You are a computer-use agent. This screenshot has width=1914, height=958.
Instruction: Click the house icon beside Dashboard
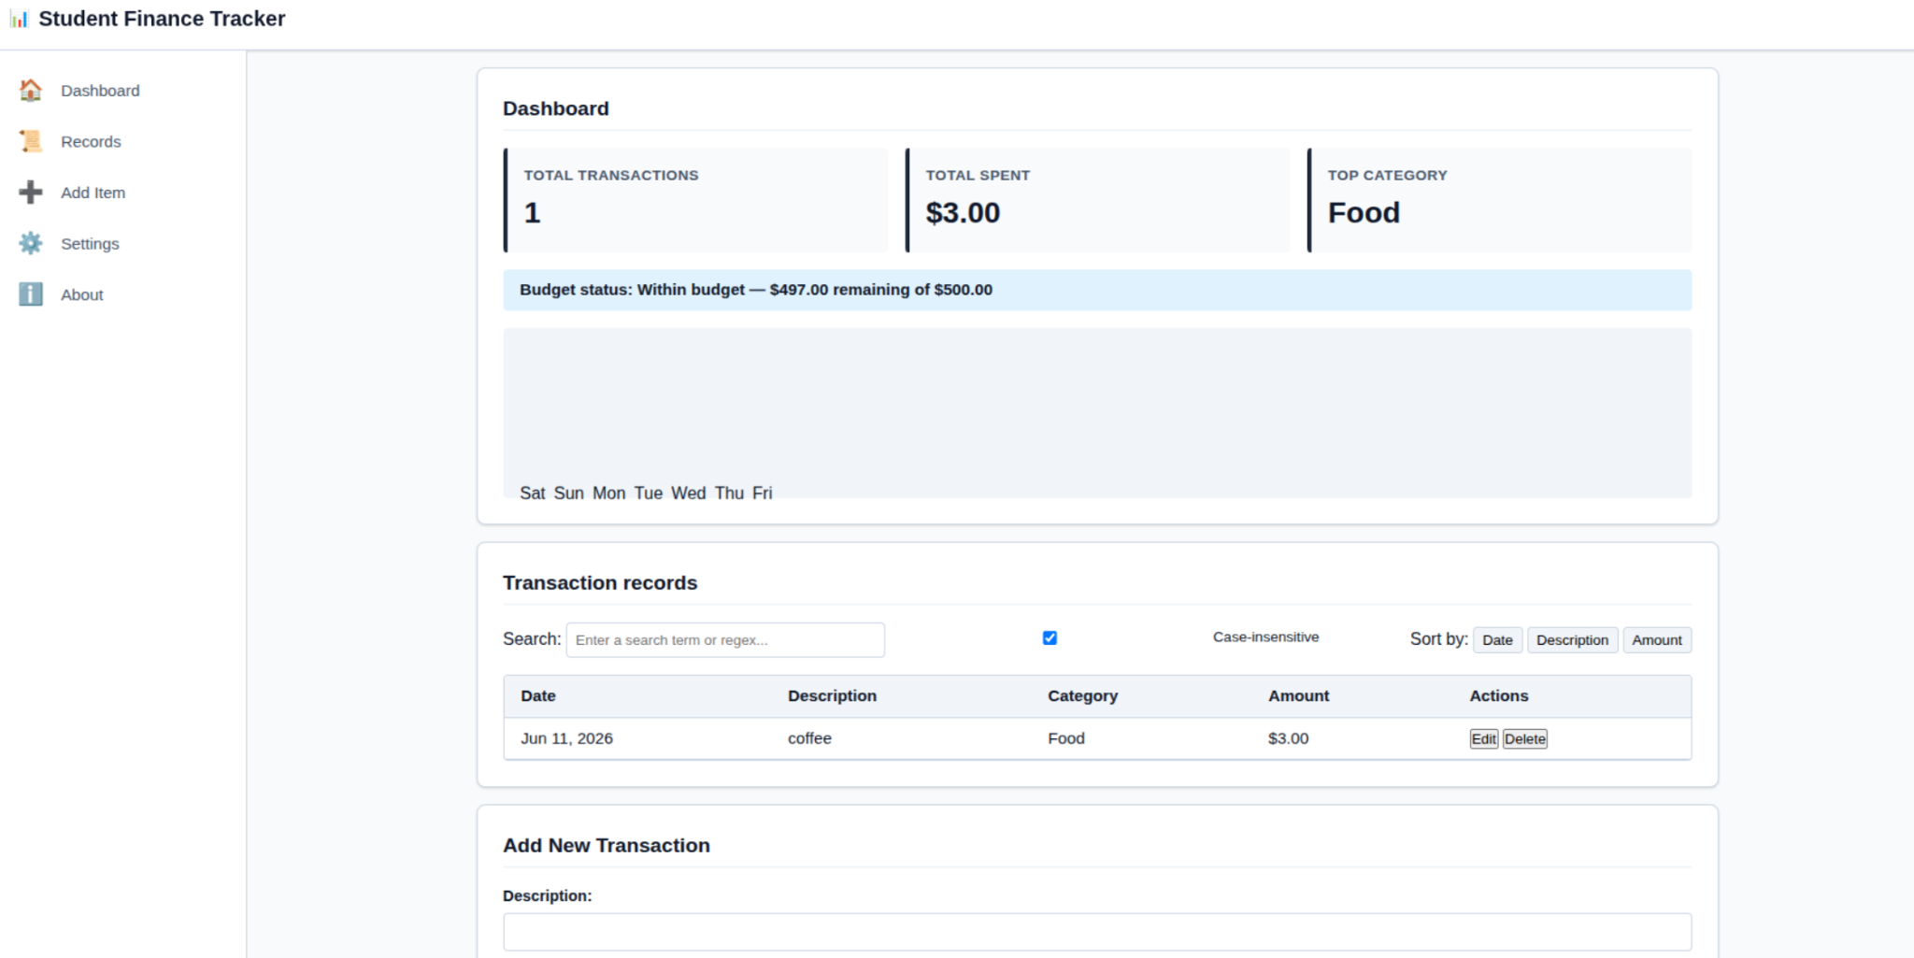click(x=31, y=91)
